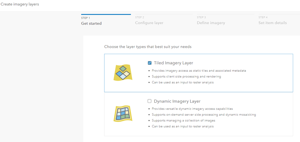Viewport: 300px width, 142px height.
Task: Click 'Supports managing a collection of images' bullet
Action: 183,121
